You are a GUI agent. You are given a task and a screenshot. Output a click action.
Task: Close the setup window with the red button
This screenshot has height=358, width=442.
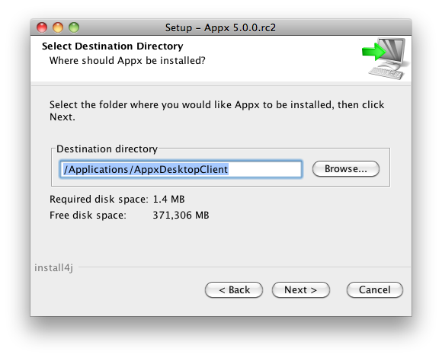[x=42, y=27]
